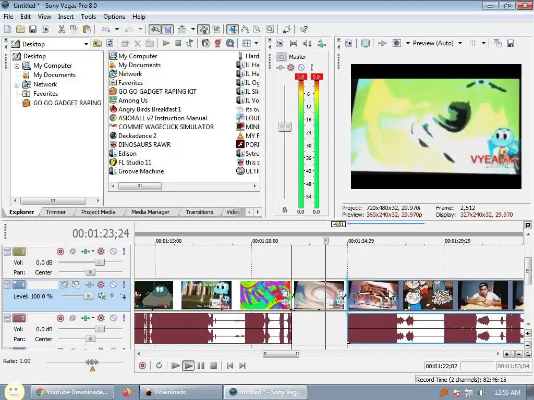The width and height of the screenshot is (534, 400).
Task: Mute audio track 3
Action: pyautogui.click(x=113, y=252)
